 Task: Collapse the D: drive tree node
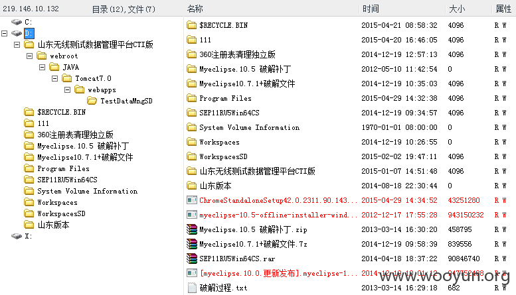4,33
